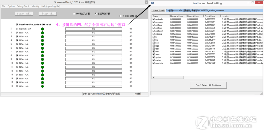Toggle checkbox for port row 2
Image resolution: width=264 pixels, height=137 pixels.
17,33
